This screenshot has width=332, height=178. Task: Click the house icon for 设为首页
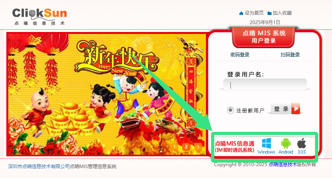click(x=241, y=13)
